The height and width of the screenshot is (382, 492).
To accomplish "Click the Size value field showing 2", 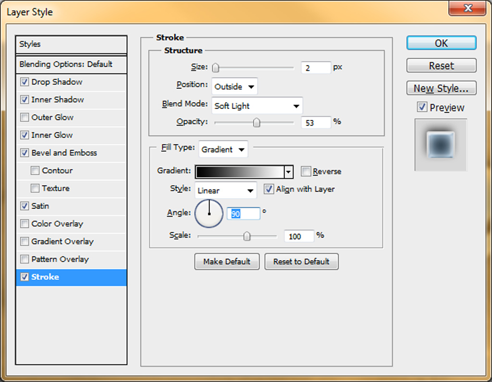I will 316,68.
